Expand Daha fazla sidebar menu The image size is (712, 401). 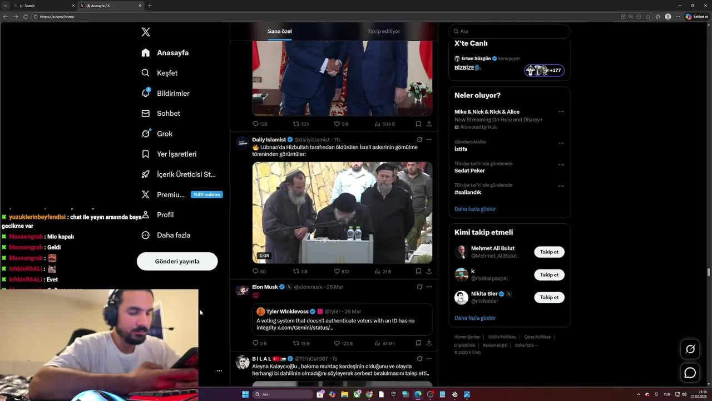tap(166, 235)
